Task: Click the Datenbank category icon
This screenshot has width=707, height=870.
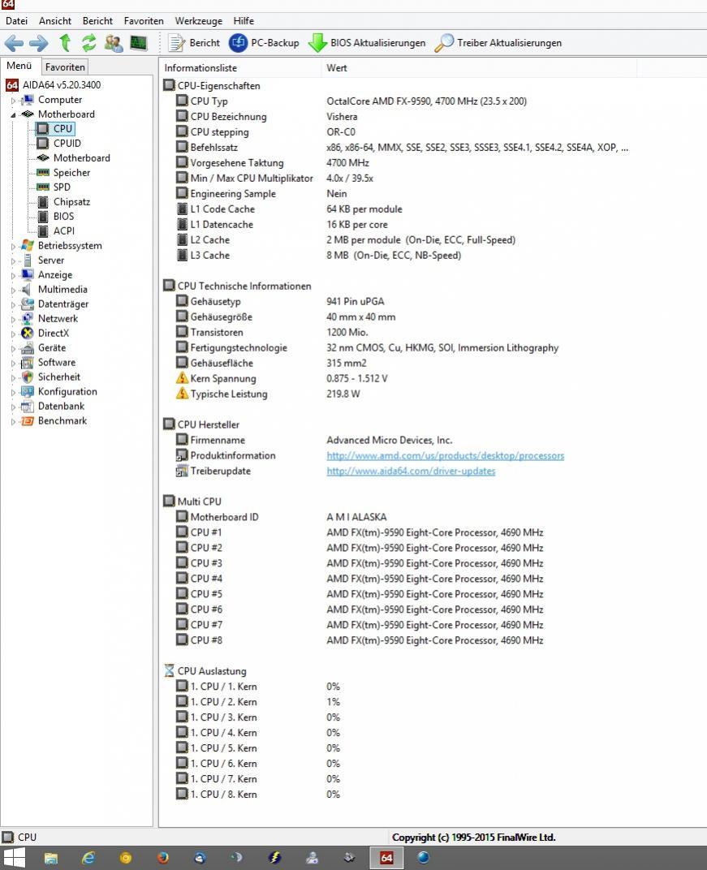Action: 28,406
